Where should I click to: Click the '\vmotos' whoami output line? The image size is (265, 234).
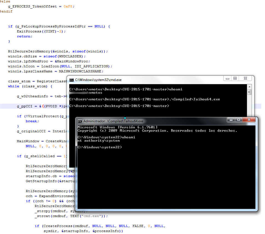point(86,93)
